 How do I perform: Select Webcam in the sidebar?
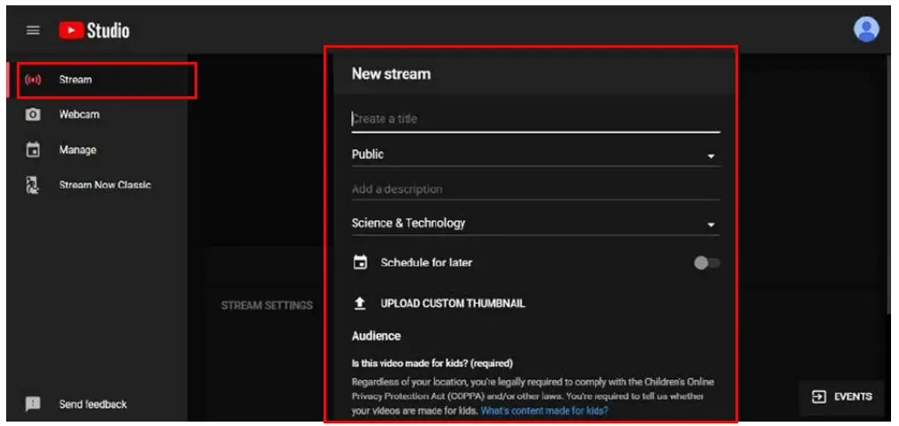[x=79, y=115]
